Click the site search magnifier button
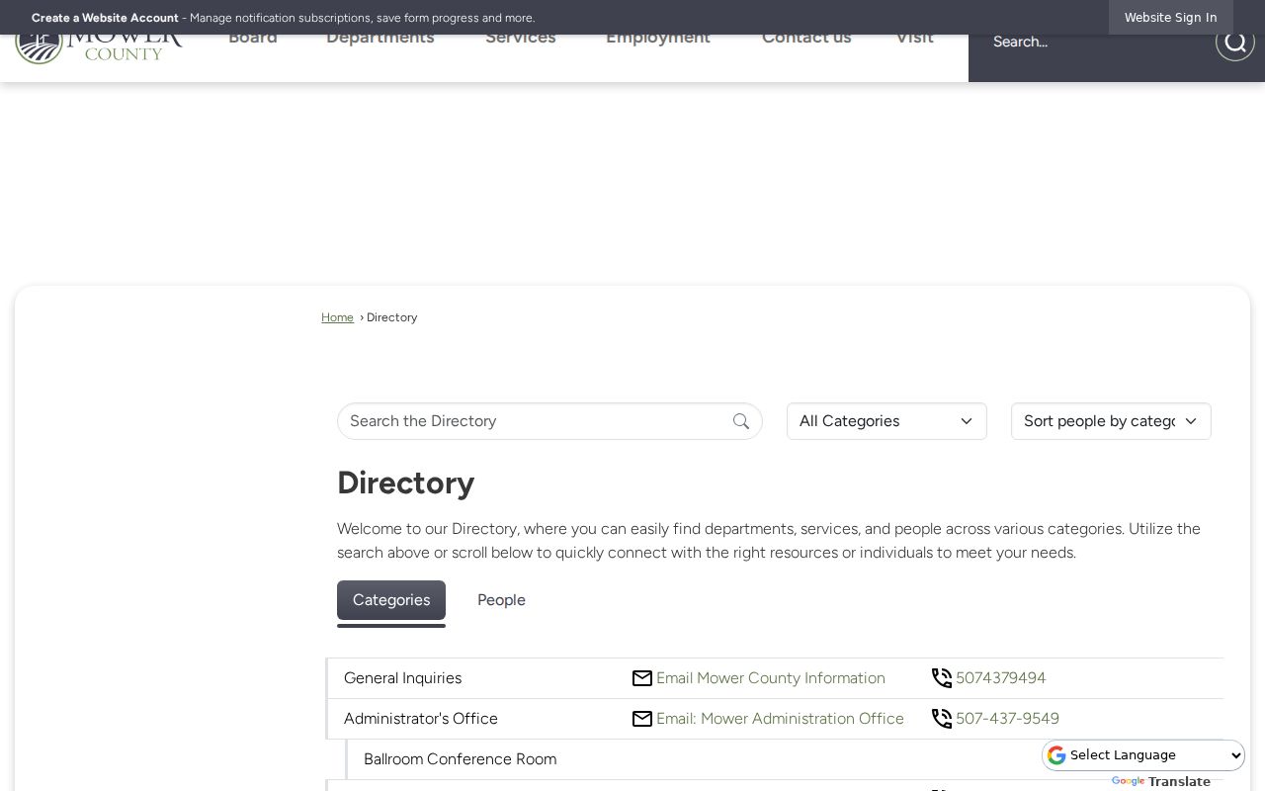Image resolution: width=1265 pixels, height=791 pixels. tap(1234, 42)
